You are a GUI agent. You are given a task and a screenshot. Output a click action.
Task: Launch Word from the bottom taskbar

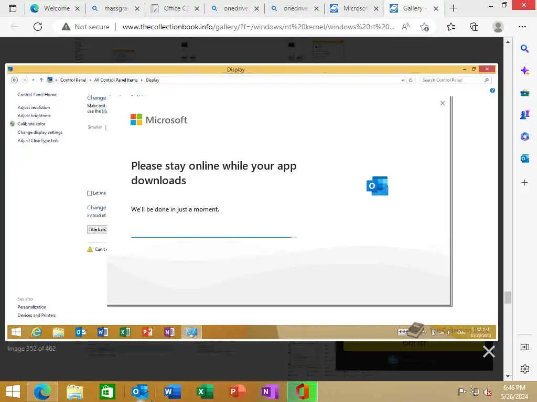[x=172, y=392]
